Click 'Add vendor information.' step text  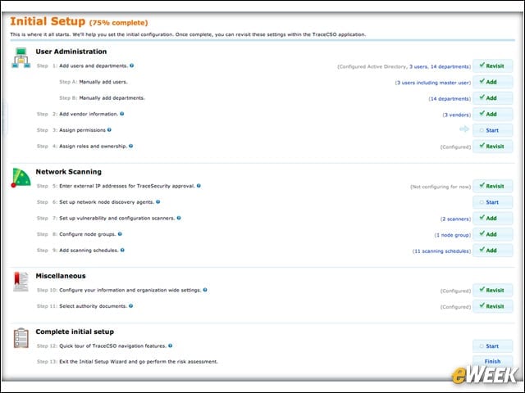89,114
